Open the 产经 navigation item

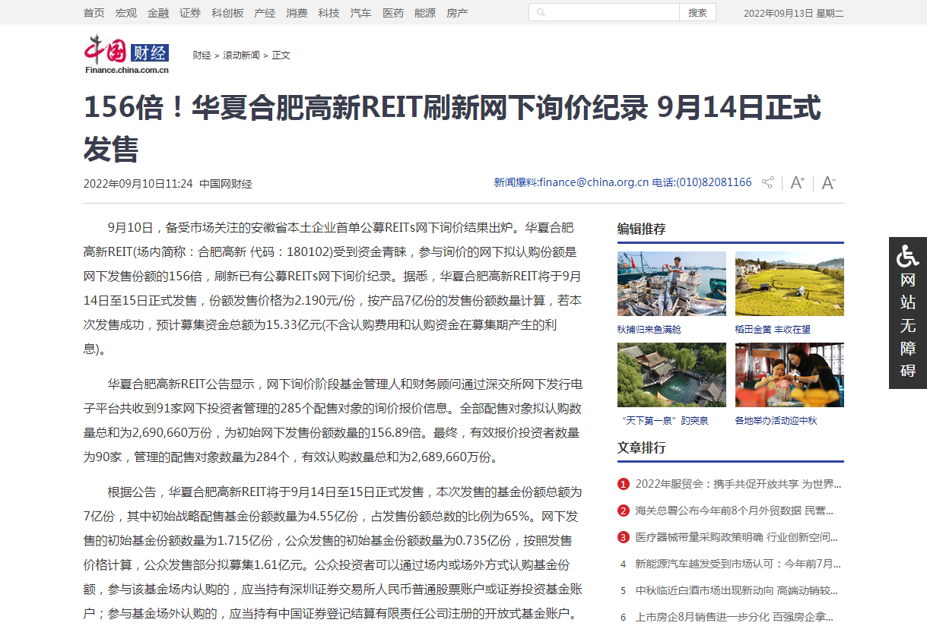265,13
